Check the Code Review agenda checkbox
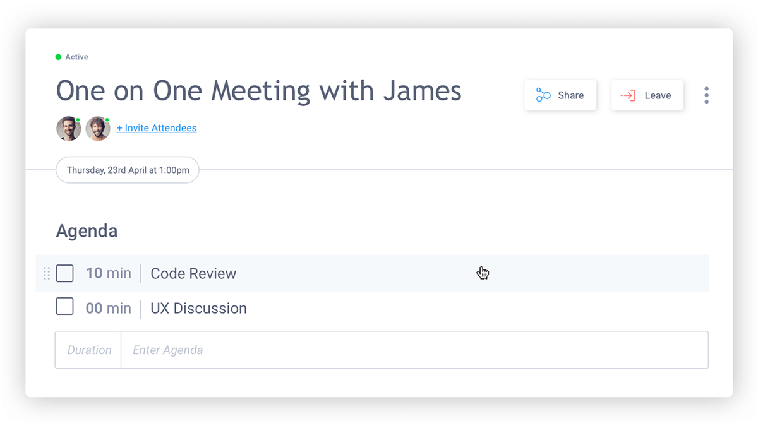Image resolution: width=758 pixels, height=426 pixels. 64,273
